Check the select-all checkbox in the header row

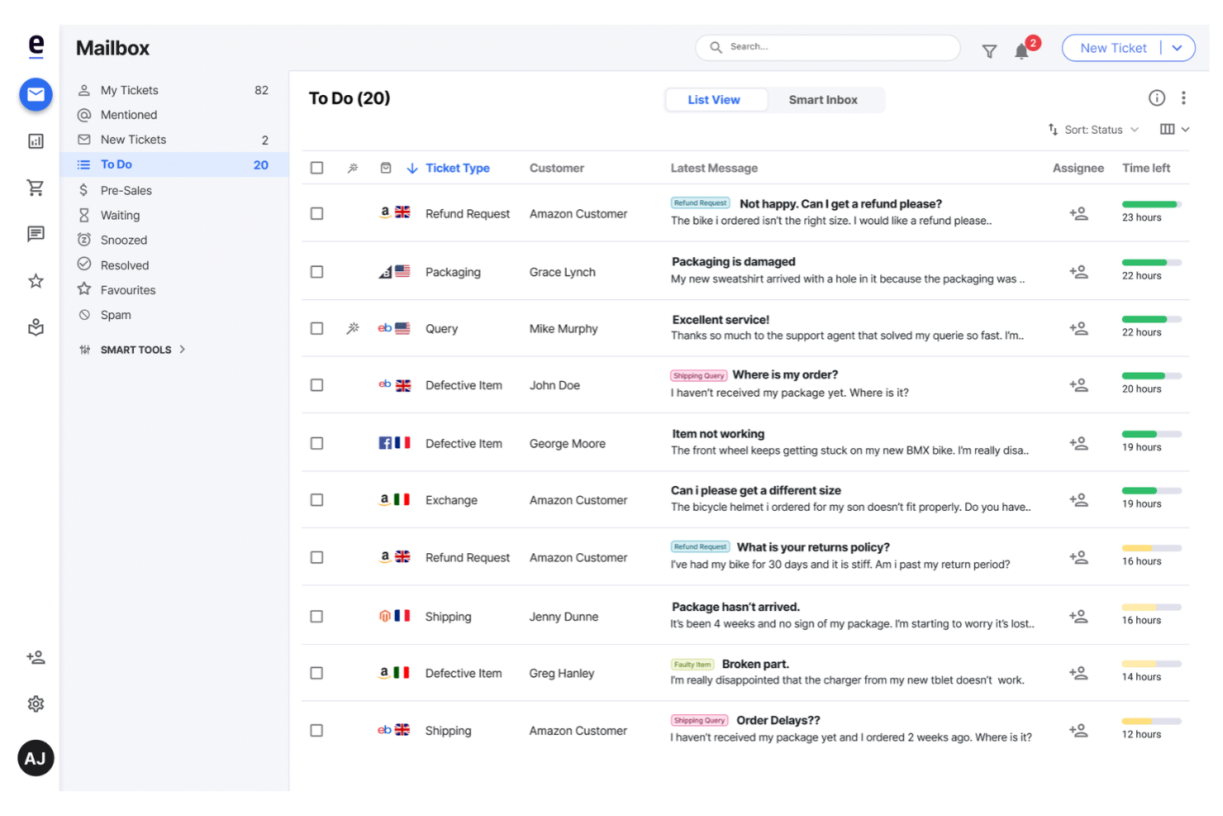316,167
